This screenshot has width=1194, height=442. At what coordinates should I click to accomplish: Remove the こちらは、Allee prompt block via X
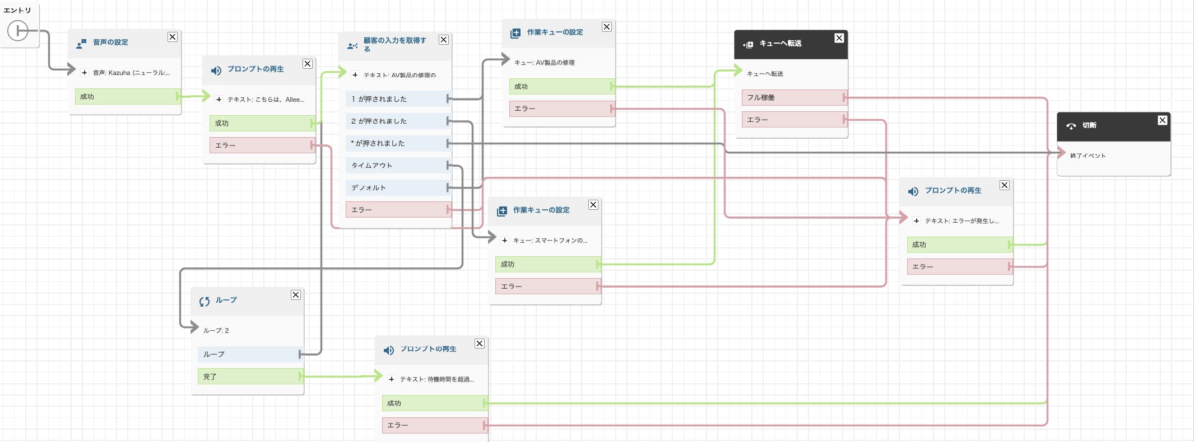point(308,64)
